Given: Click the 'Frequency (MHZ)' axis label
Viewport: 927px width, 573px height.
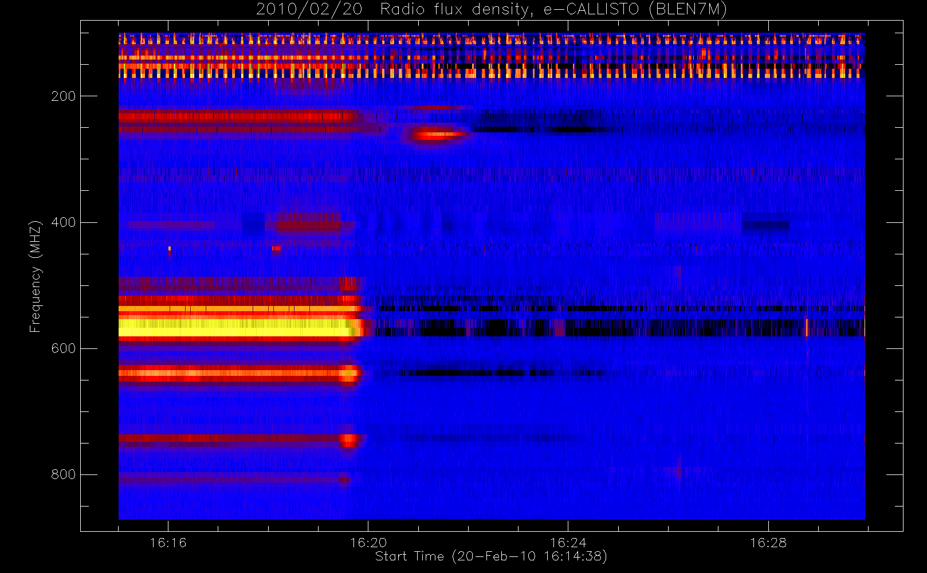Looking at the screenshot, I should [x=36, y=276].
